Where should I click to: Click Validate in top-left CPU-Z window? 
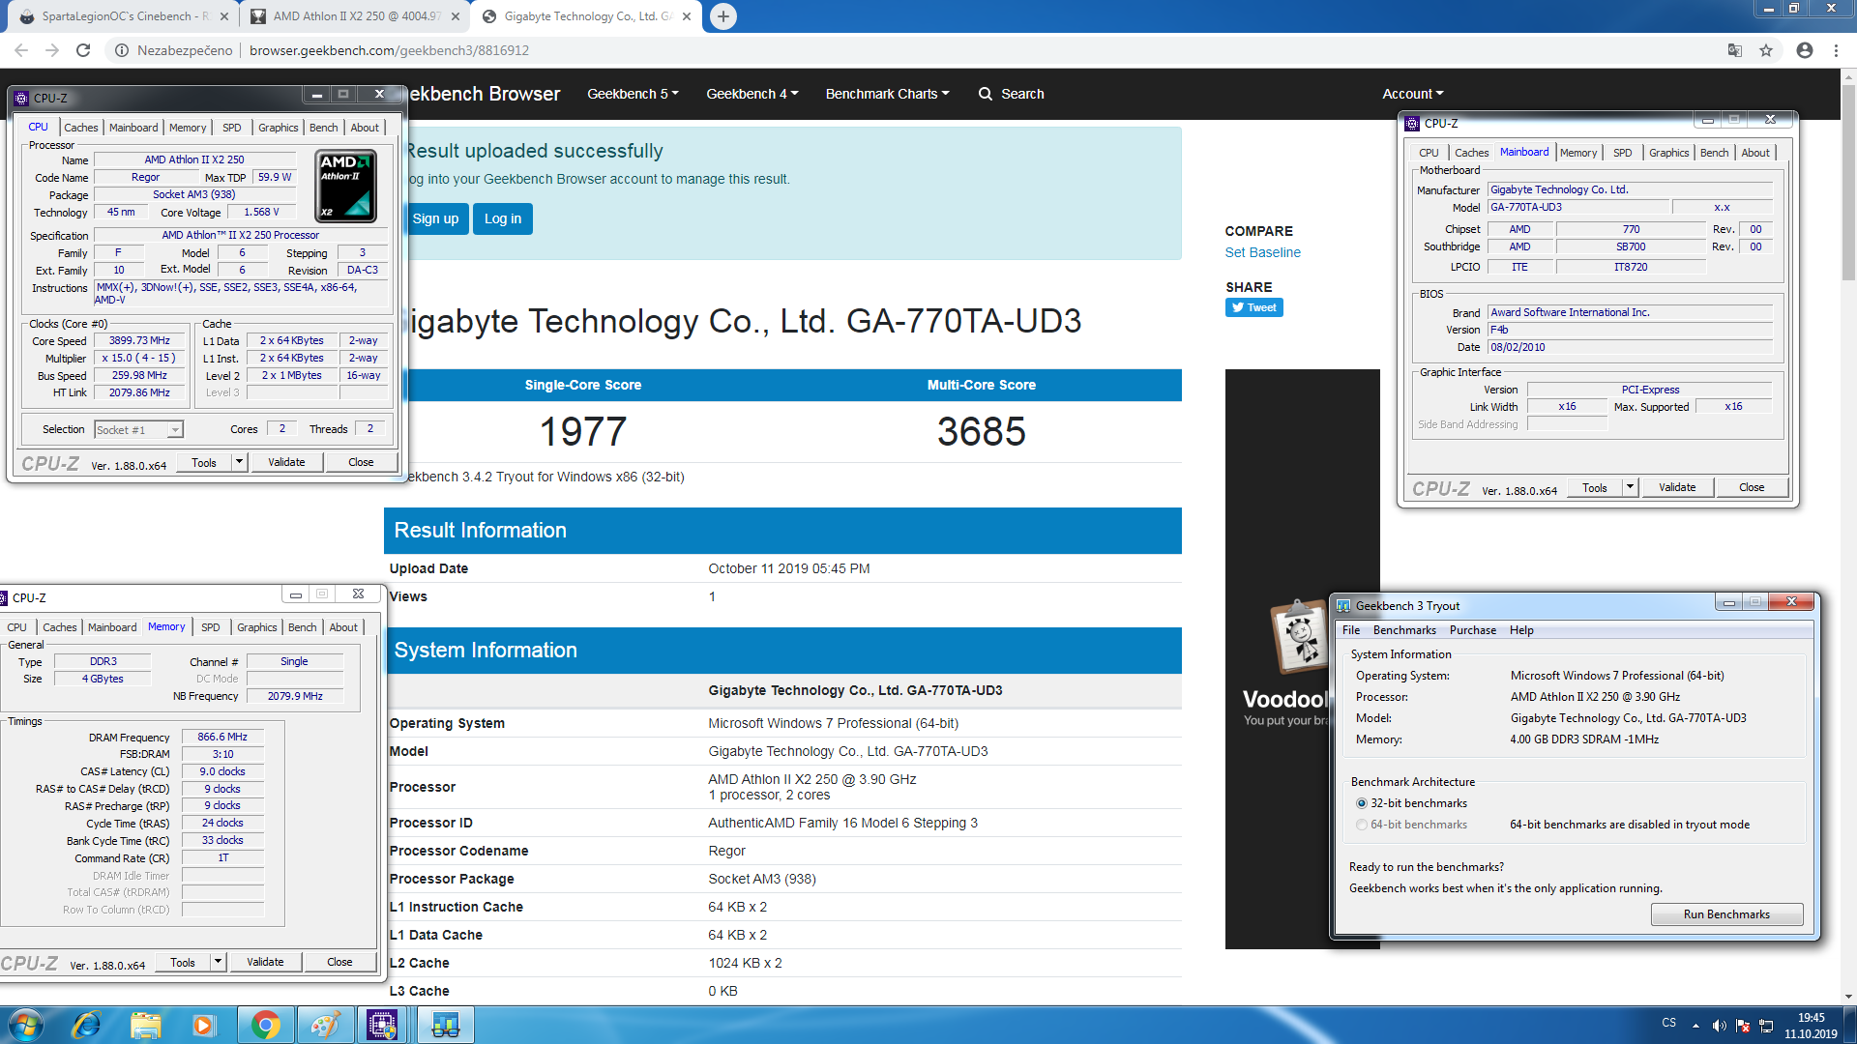[286, 462]
